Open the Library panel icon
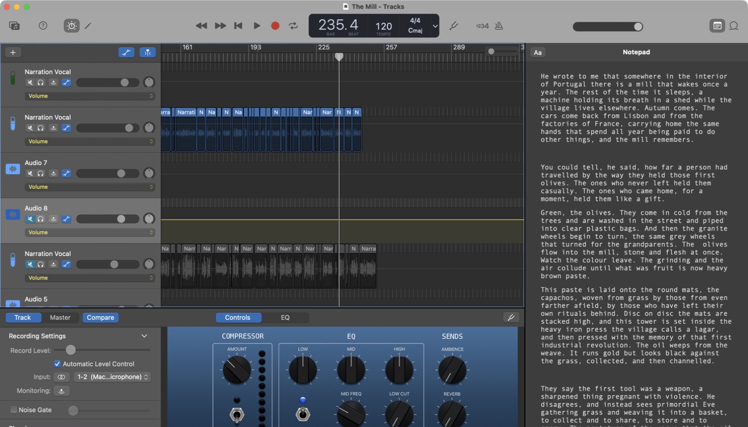 coord(14,26)
